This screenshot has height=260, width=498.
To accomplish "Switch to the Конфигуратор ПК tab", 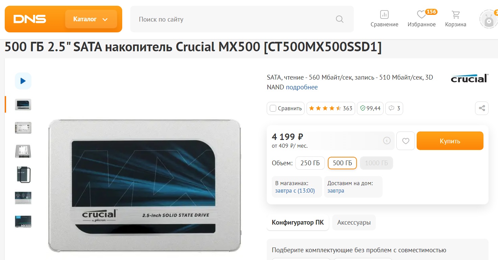I will tap(298, 223).
